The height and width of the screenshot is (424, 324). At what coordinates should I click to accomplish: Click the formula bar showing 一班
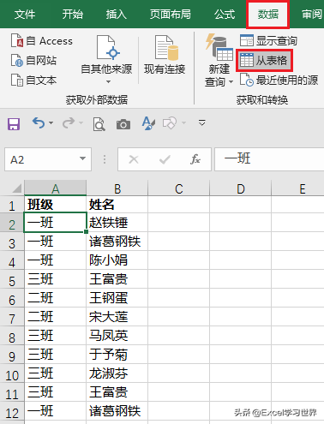pos(269,159)
